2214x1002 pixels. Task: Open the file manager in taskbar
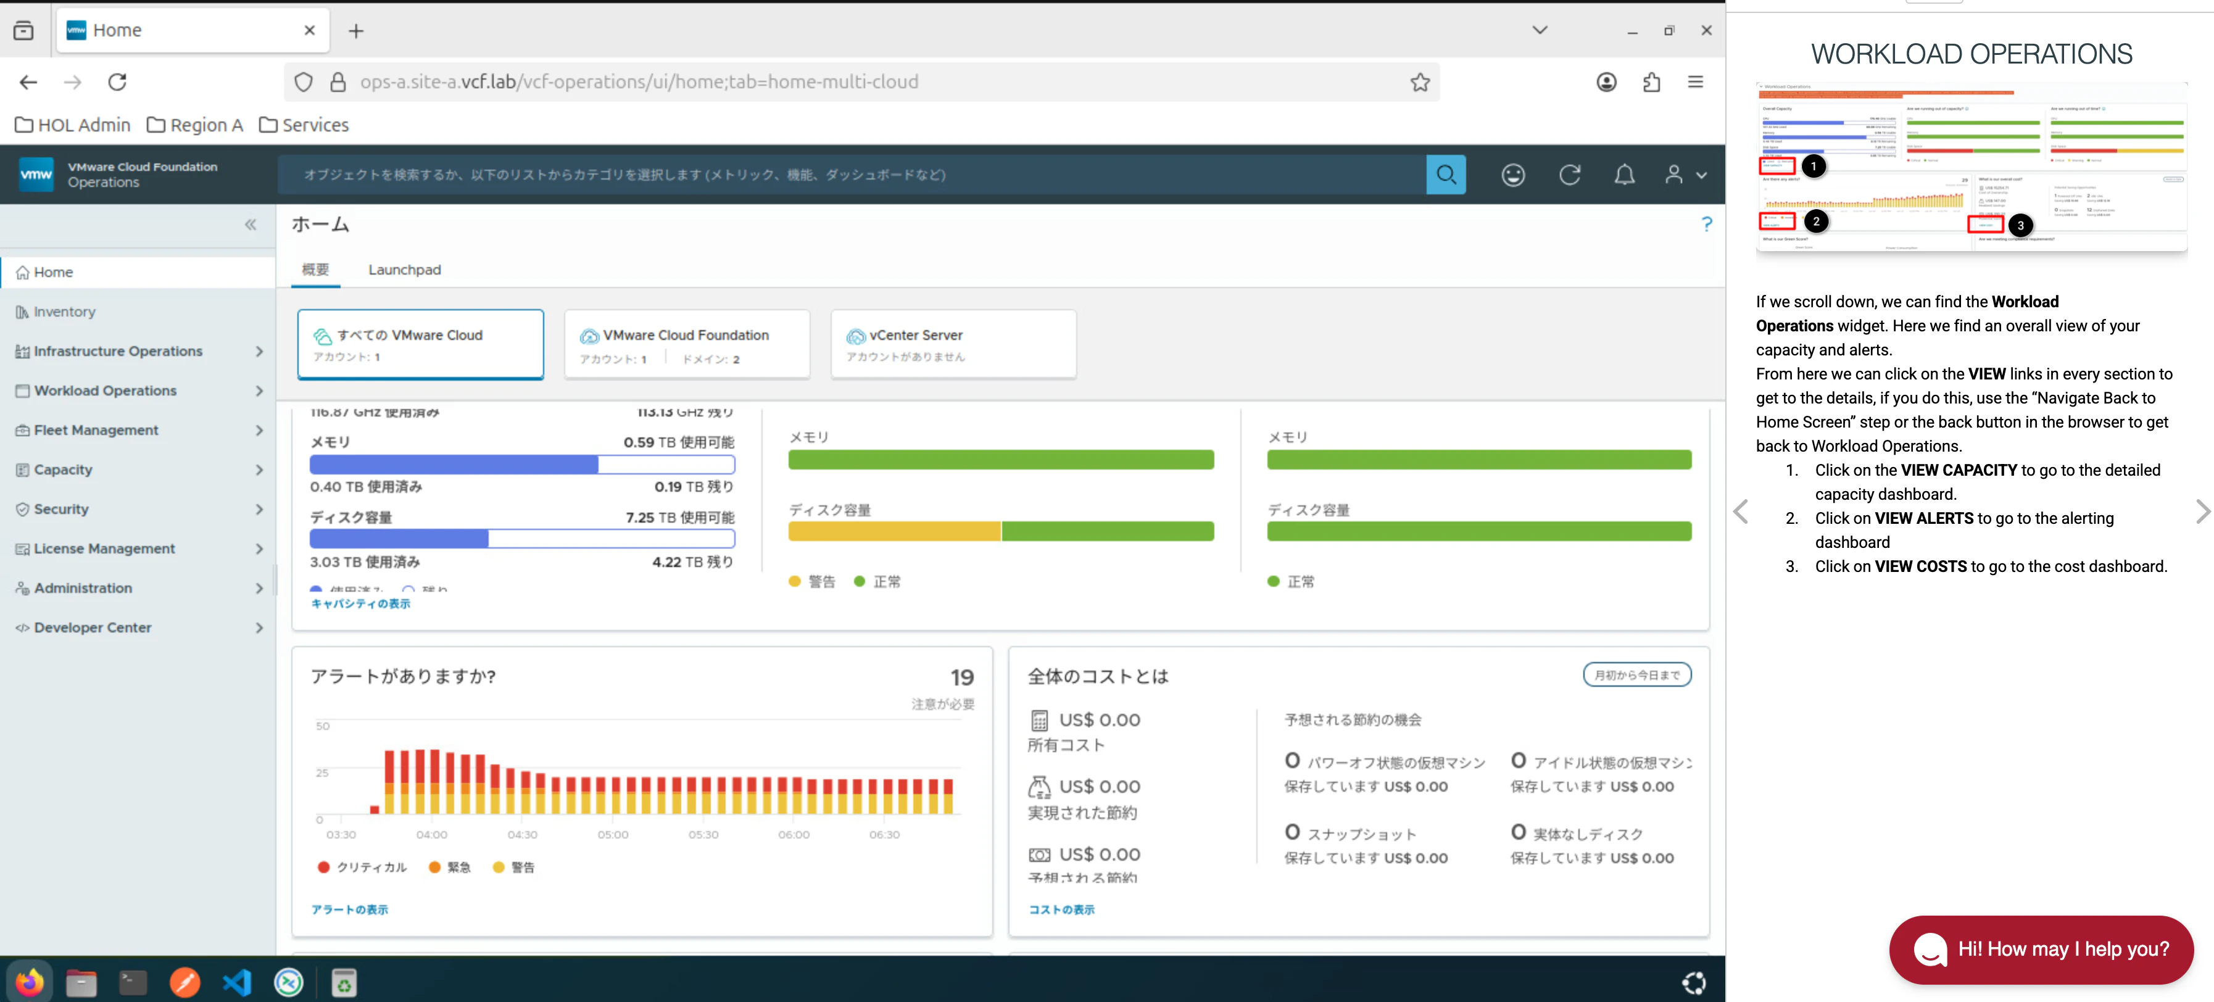point(81,982)
